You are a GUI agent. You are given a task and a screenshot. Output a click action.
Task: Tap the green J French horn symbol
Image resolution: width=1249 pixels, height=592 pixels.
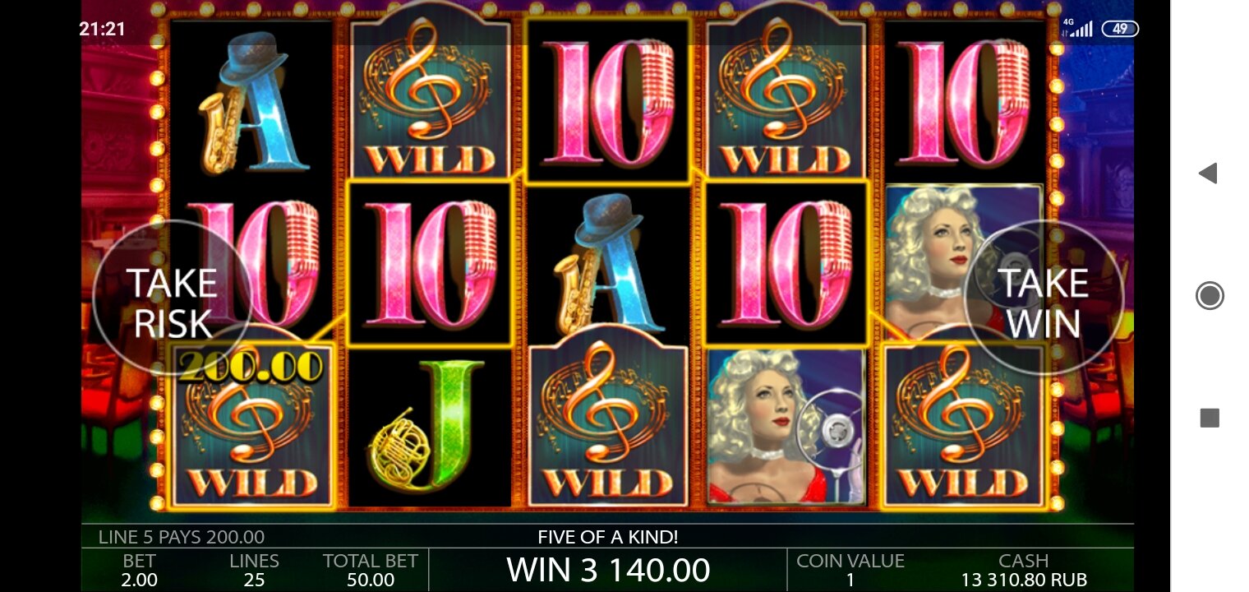click(429, 426)
